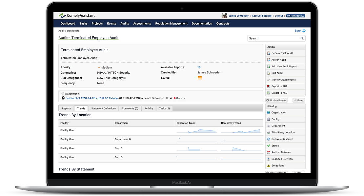Remove the screenshot attachment
Image resolution: width=364 pixels, height=196 pixels.
[x=180, y=98]
